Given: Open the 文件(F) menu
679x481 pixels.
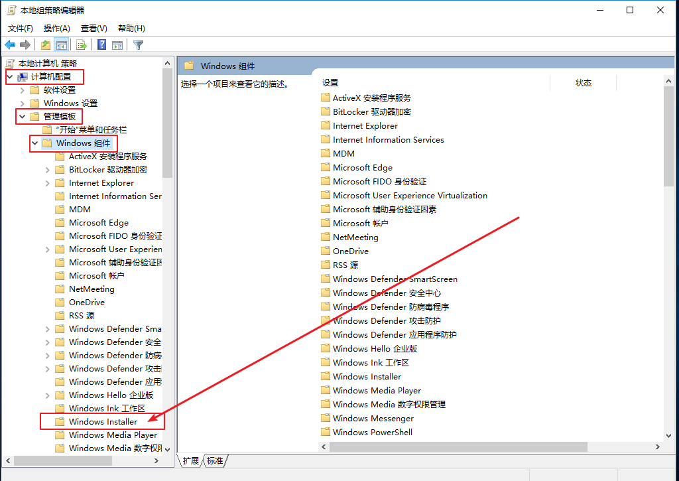Looking at the screenshot, I should click(x=21, y=29).
